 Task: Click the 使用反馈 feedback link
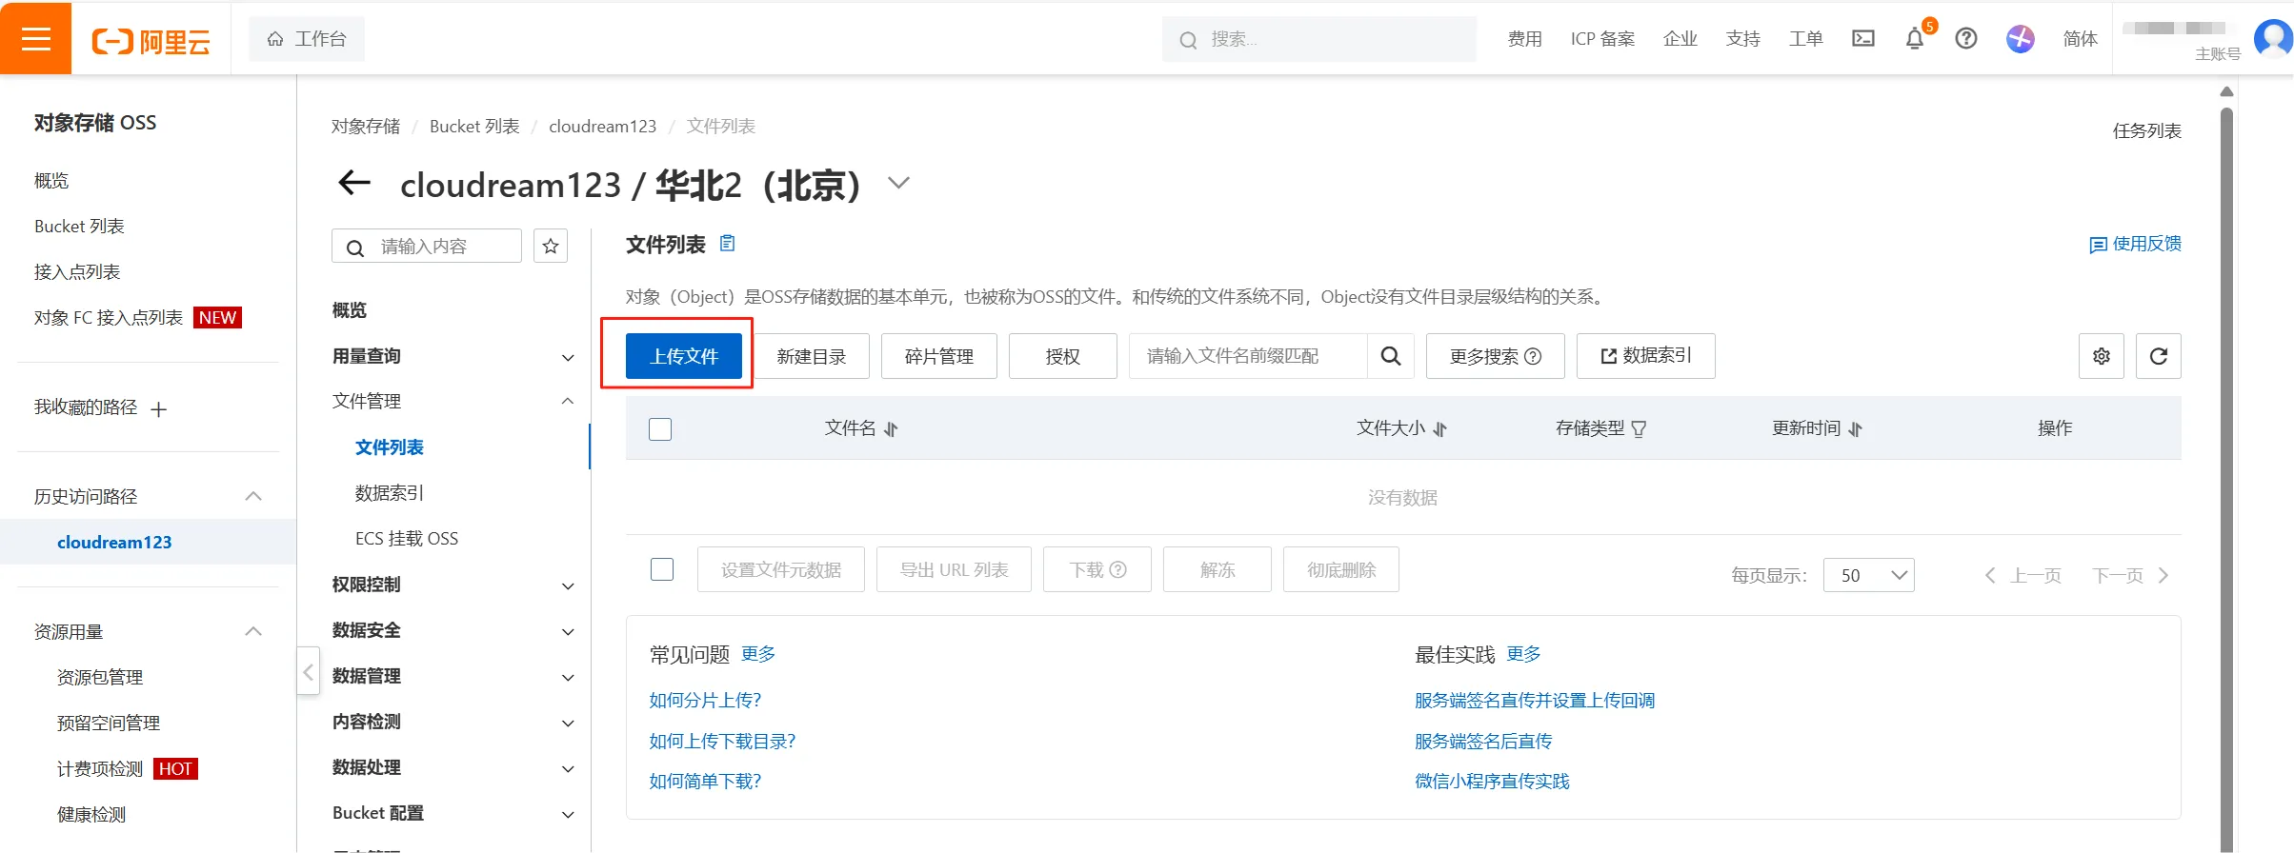pos(2135,245)
